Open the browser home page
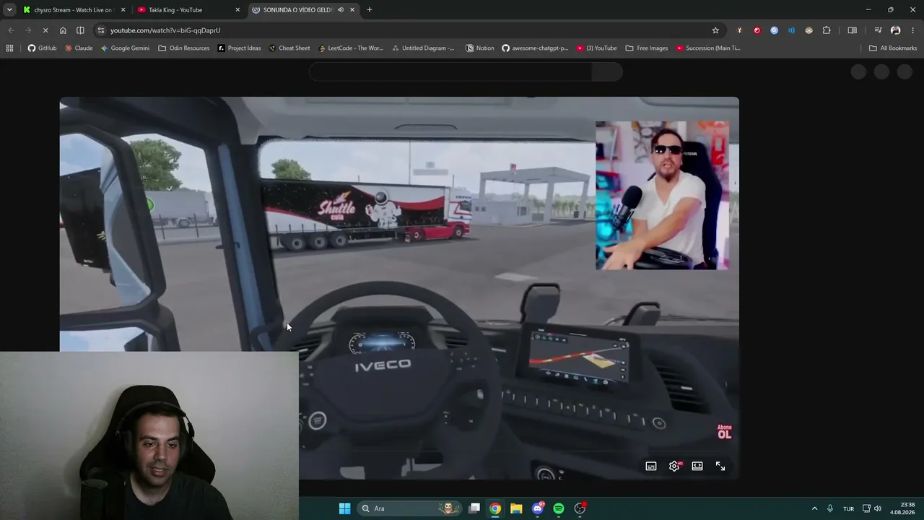The height and width of the screenshot is (520, 924). pos(63,30)
